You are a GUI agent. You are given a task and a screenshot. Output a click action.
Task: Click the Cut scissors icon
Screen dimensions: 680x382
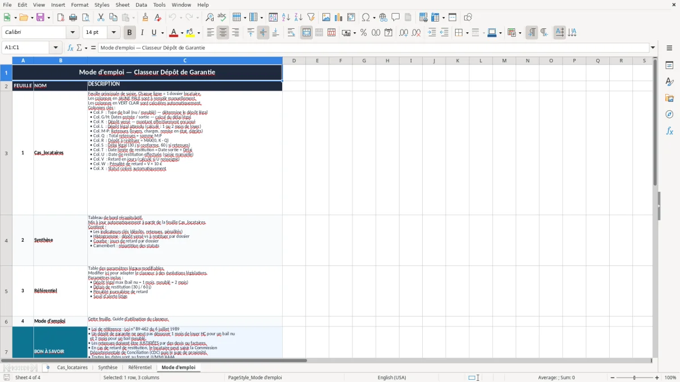point(101,18)
